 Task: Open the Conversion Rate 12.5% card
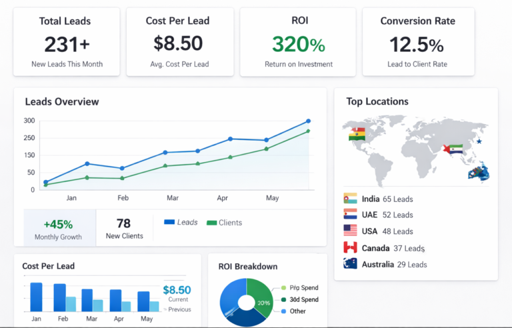pyautogui.click(x=418, y=41)
